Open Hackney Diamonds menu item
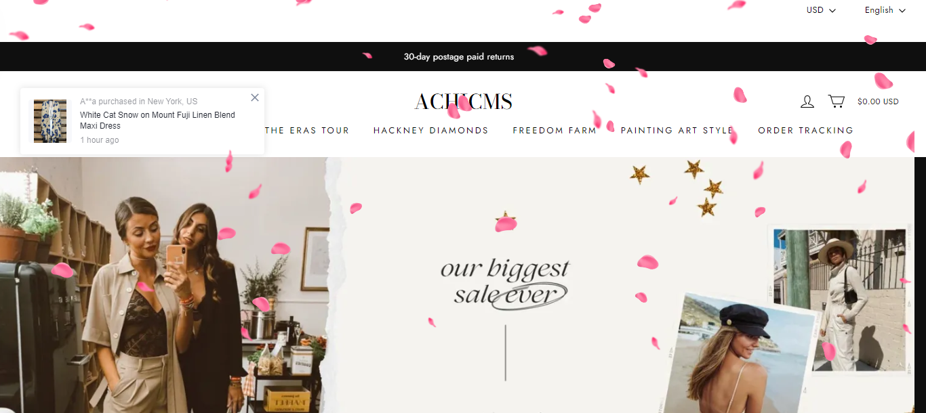The image size is (926, 413). tap(431, 131)
